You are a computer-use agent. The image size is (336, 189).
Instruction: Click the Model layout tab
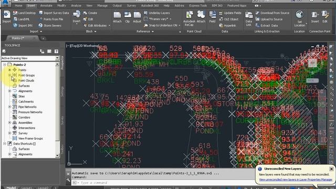[x=11, y=188]
